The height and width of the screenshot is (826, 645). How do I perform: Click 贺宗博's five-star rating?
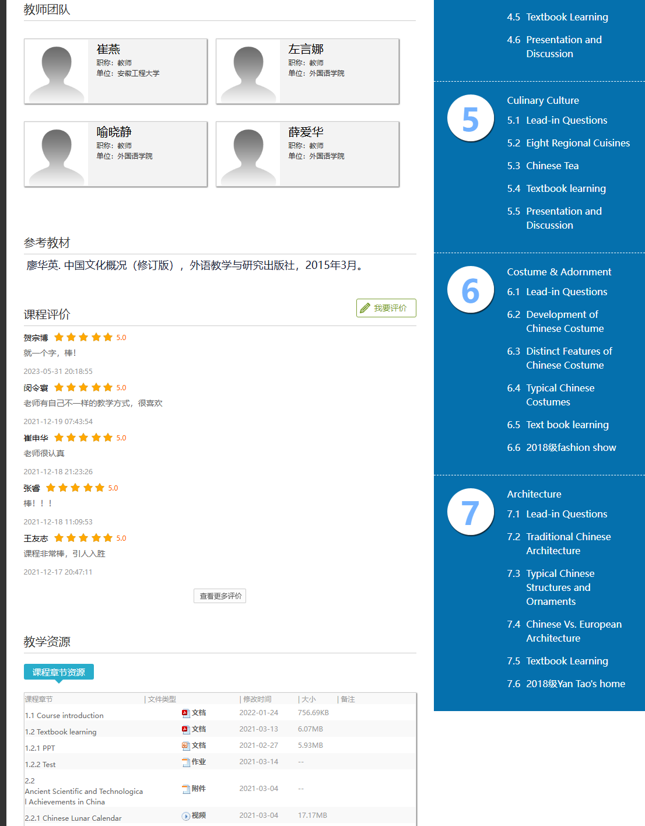(x=83, y=337)
